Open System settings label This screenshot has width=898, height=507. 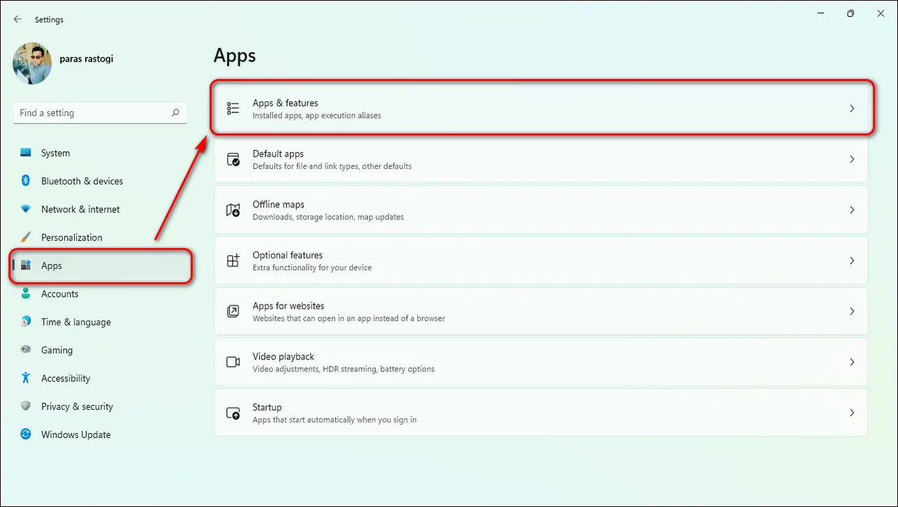coord(55,153)
